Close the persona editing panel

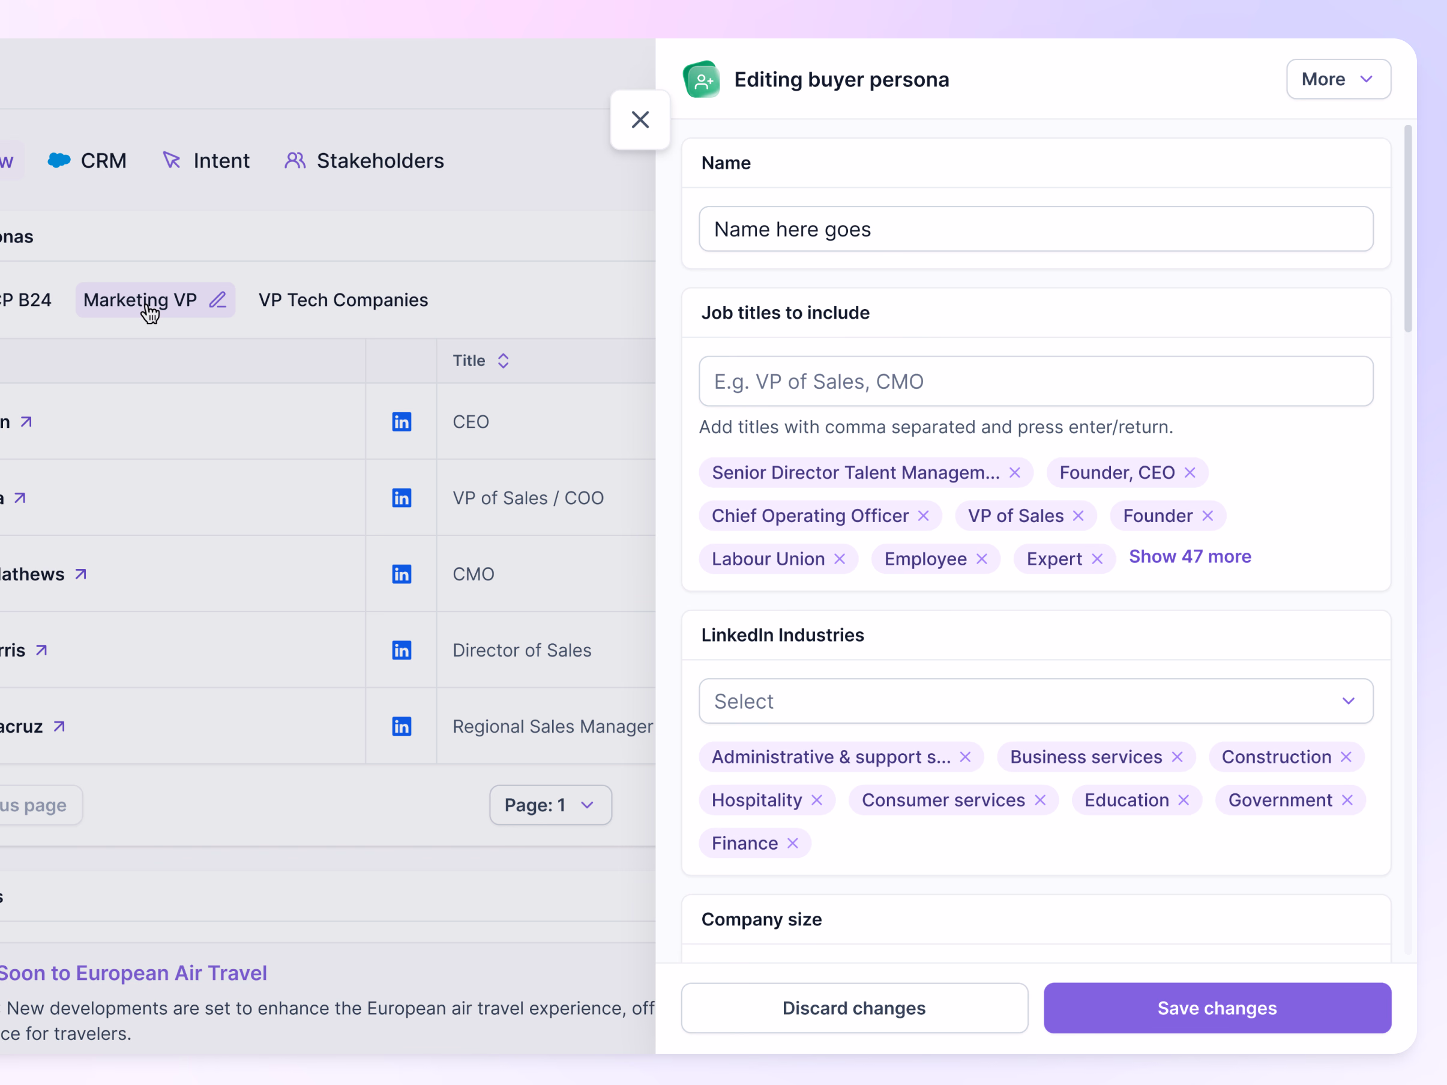tap(640, 119)
